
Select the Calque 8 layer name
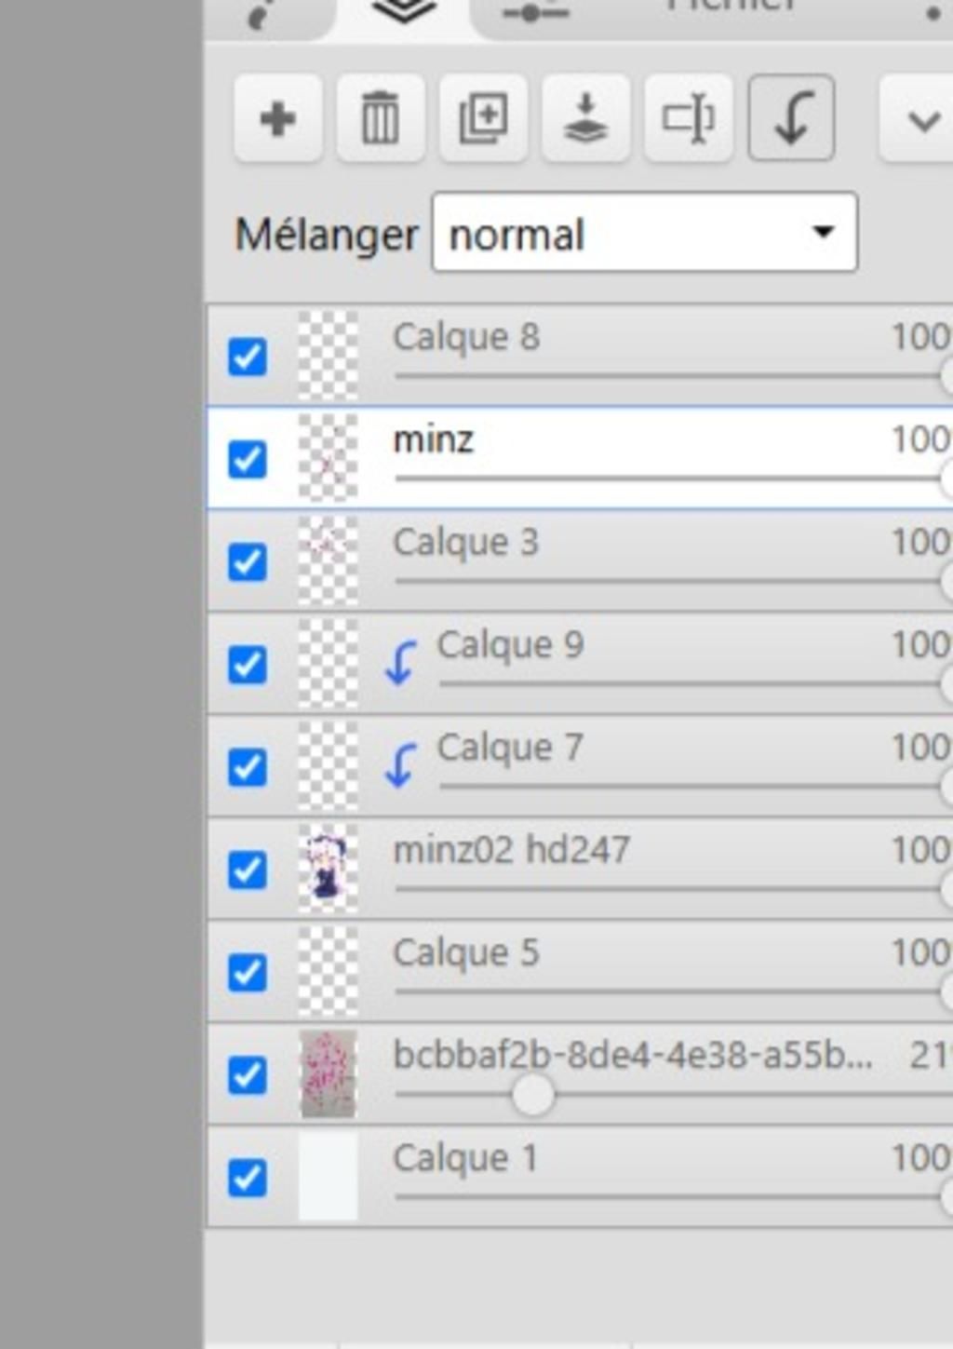(466, 337)
